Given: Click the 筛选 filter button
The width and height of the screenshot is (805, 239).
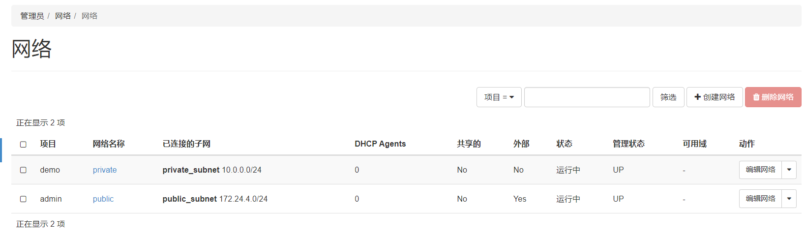Looking at the screenshot, I should coord(668,97).
